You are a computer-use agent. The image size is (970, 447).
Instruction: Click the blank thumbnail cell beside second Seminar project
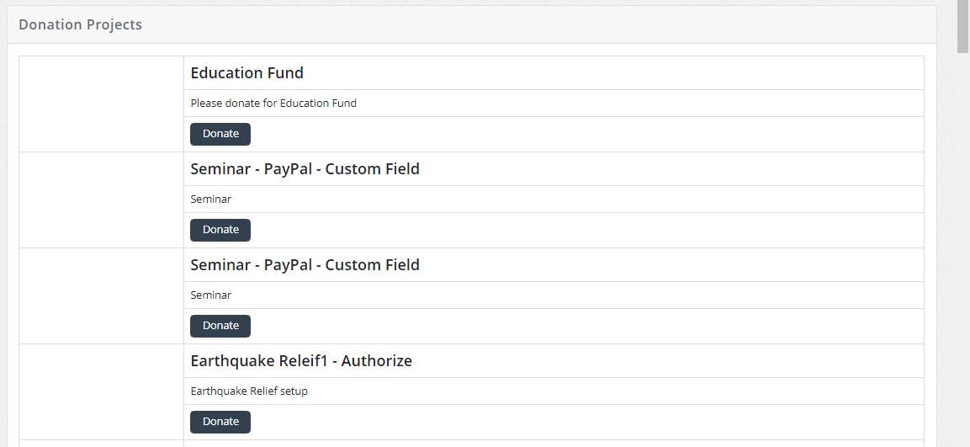pos(101,296)
